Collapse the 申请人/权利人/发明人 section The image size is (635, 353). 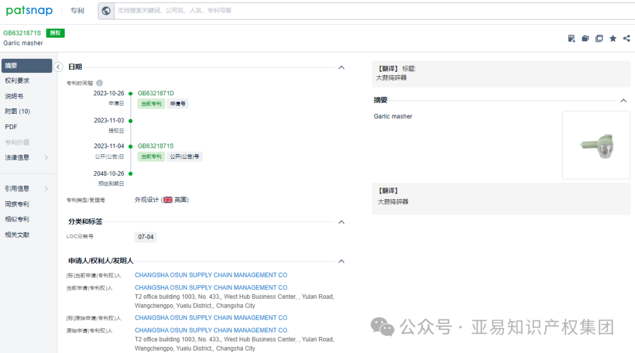coord(342,261)
